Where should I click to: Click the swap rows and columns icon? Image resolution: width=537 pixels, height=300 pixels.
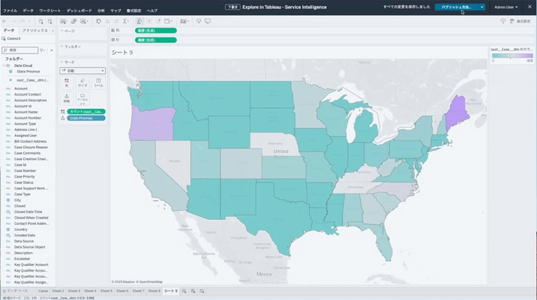98,21
